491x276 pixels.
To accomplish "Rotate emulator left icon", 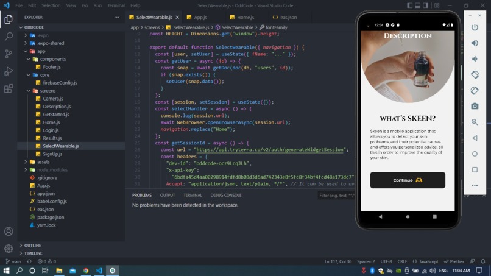I will pyautogui.click(x=475, y=74).
